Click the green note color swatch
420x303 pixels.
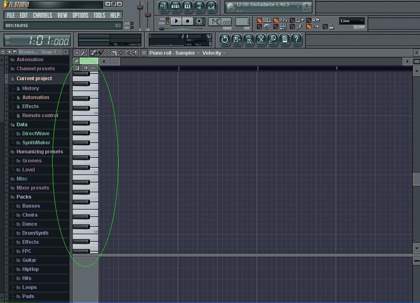click(89, 61)
